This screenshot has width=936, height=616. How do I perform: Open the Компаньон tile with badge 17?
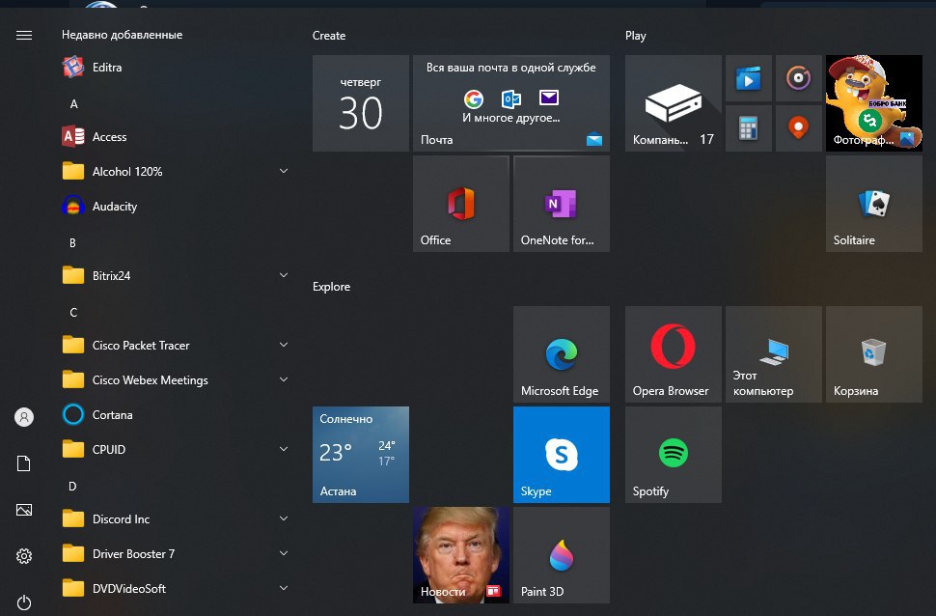pyautogui.click(x=674, y=103)
